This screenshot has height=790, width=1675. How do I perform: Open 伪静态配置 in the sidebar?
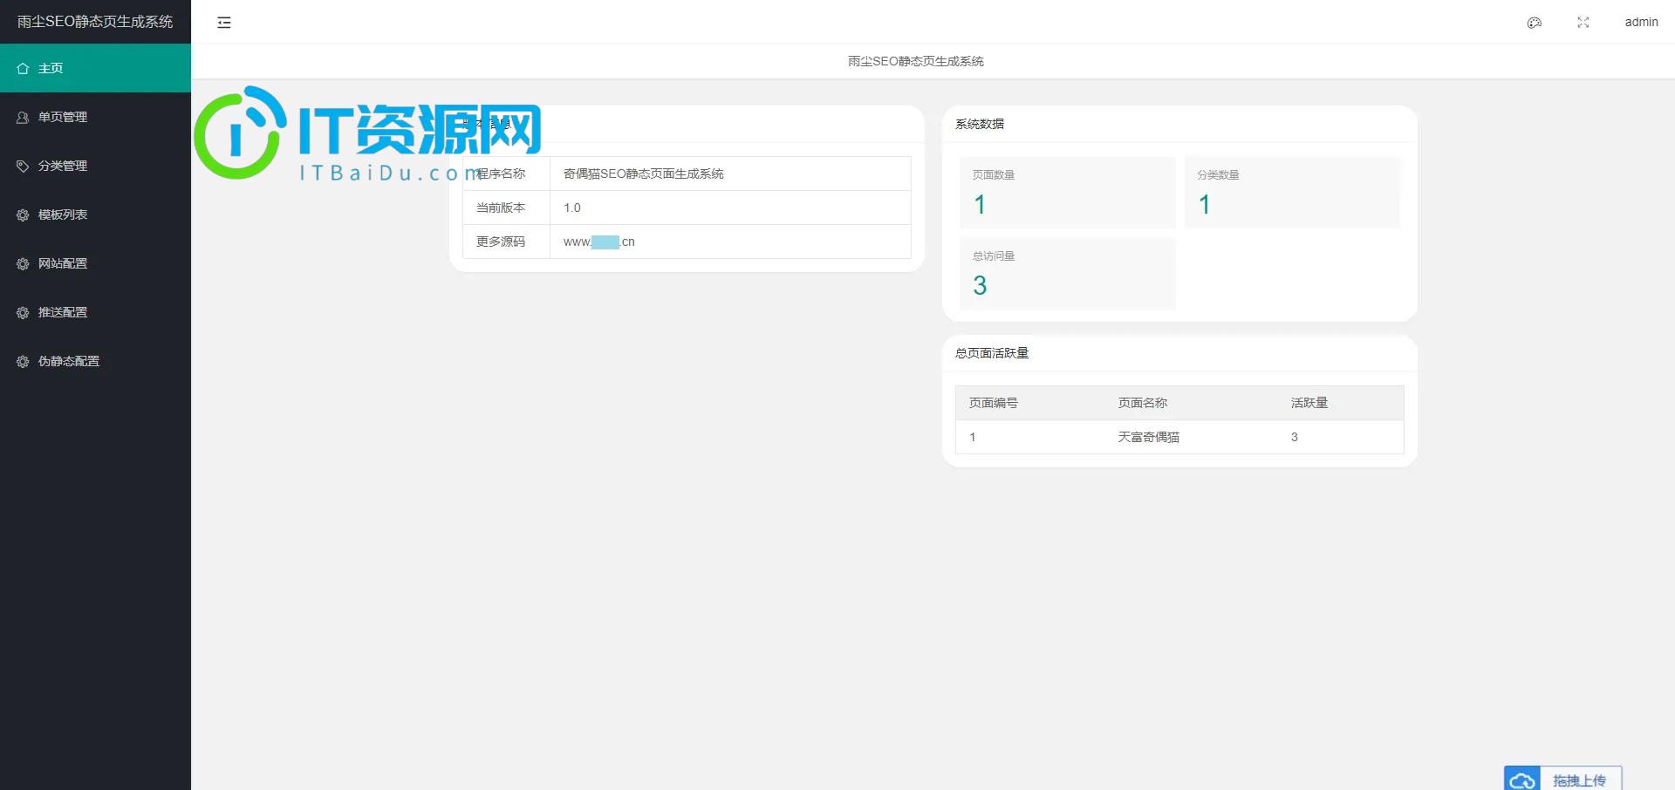point(95,361)
